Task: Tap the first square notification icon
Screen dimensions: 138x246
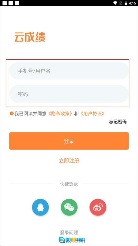Action: [x=5, y=3]
